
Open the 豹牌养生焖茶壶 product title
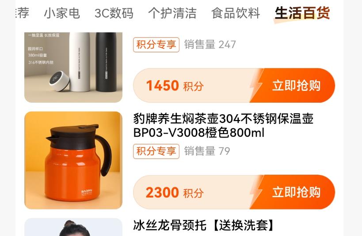223,126
